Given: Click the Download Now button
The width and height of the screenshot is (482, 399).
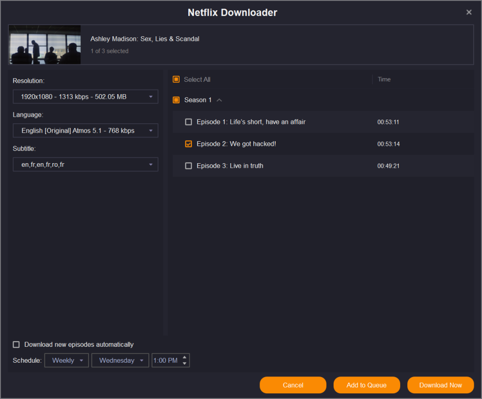Looking at the screenshot, I should pos(441,385).
